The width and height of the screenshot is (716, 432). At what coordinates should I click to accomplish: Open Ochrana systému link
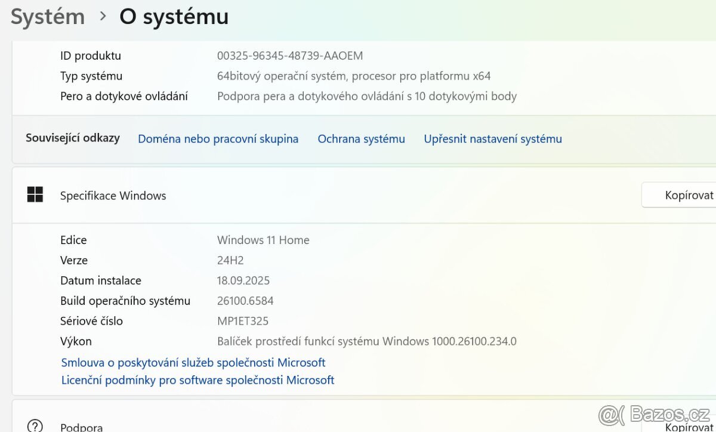pyautogui.click(x=361, y=139)
